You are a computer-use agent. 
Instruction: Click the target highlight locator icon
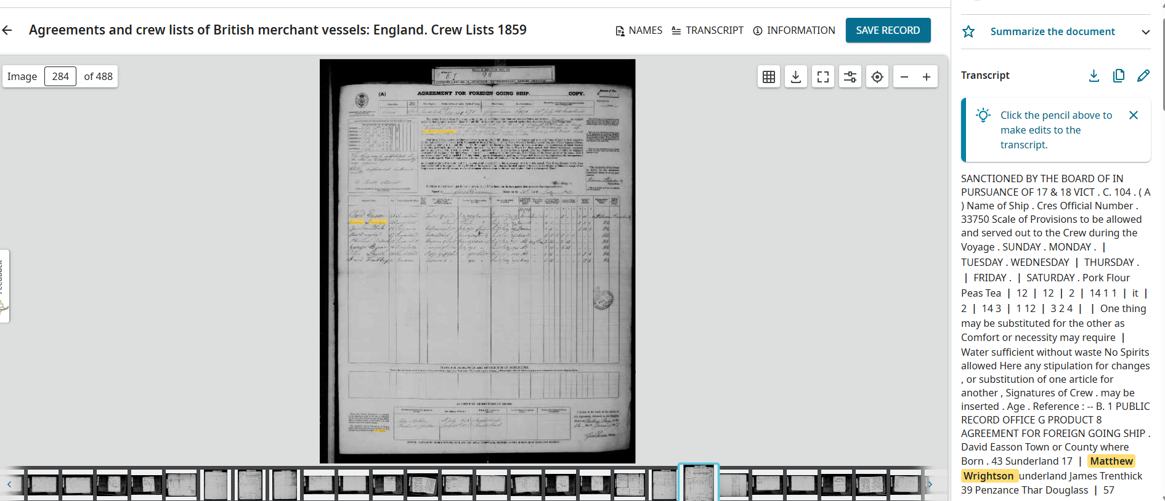coord(877,77)
